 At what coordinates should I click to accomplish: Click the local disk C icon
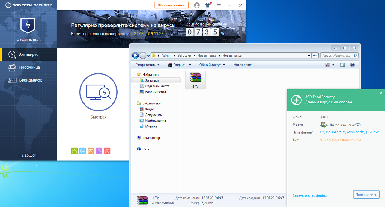coord(324,125)
